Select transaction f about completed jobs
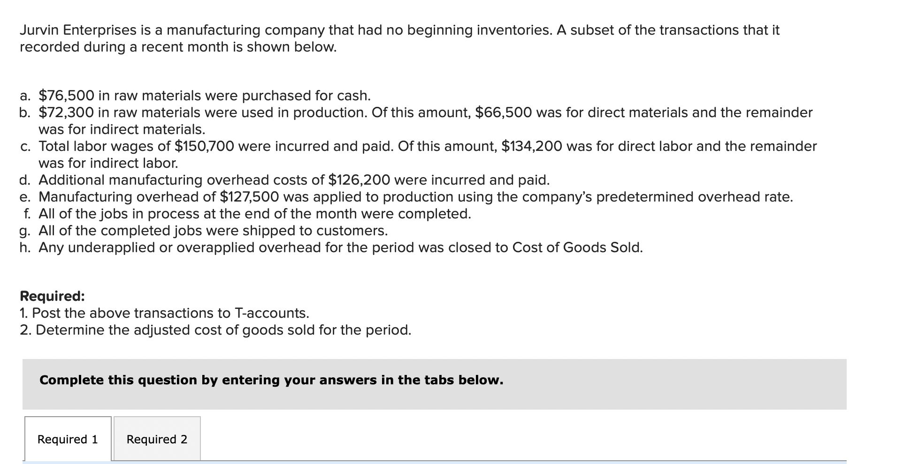This screenshot has width=903, height=464. click(x=247, y=214)
